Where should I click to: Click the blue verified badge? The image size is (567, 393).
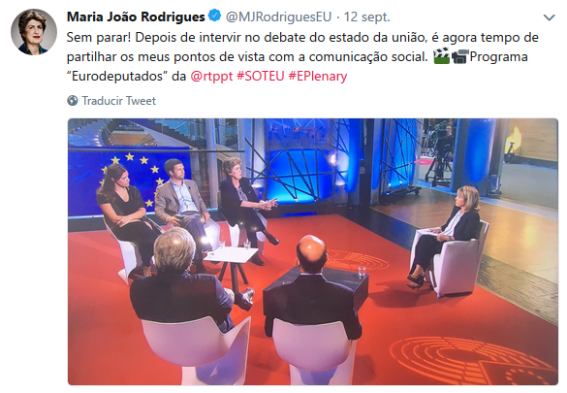point(215,16)
